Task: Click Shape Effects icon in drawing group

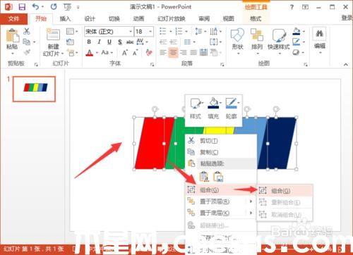Action: pos(296,52)
